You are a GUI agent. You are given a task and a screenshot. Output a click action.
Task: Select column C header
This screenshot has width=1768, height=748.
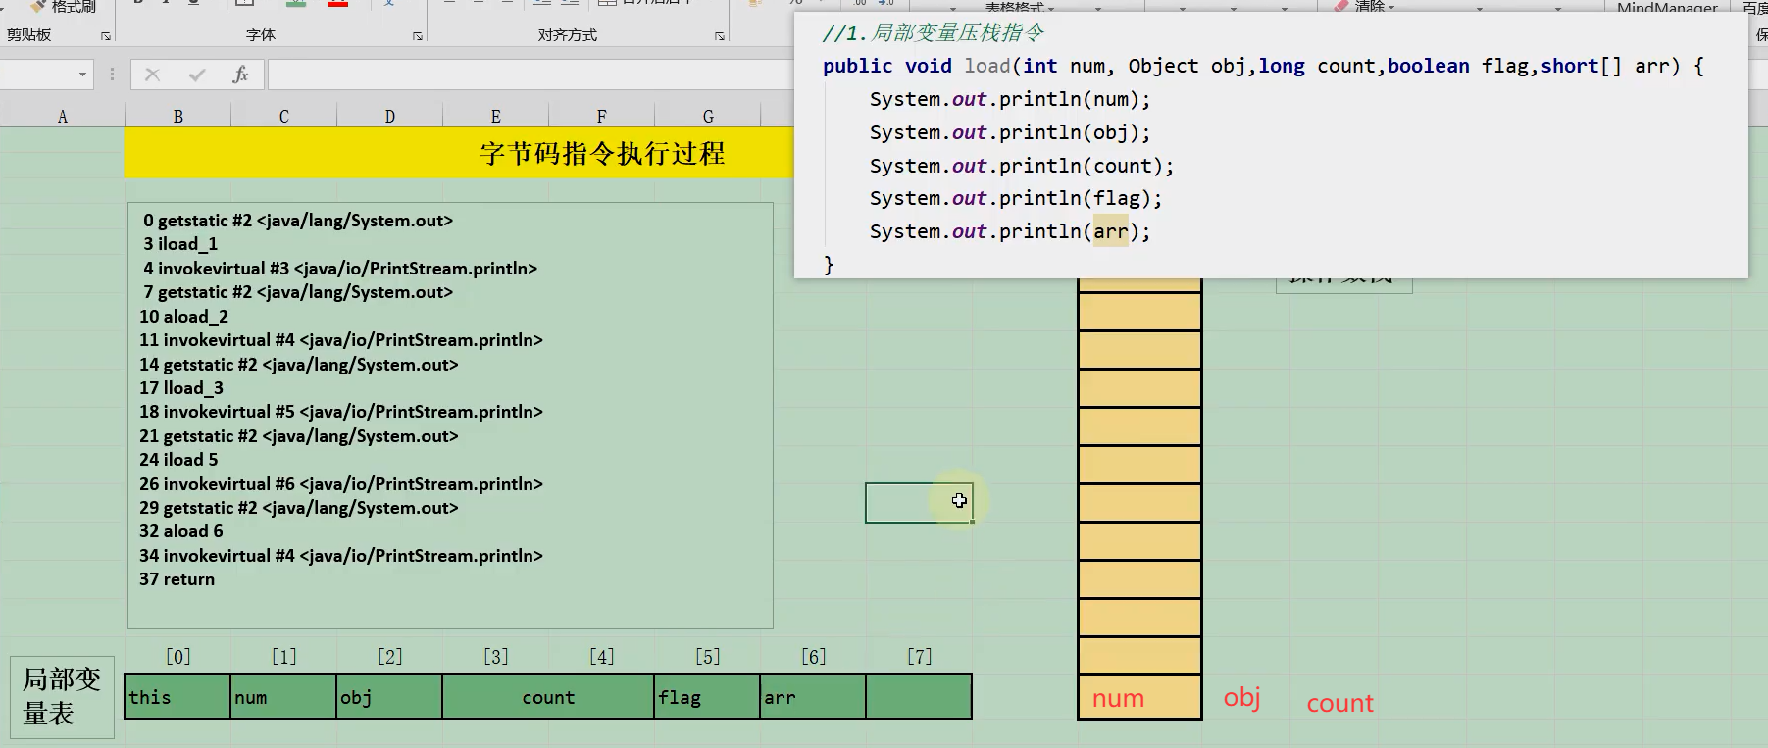[x=284, y=117]
